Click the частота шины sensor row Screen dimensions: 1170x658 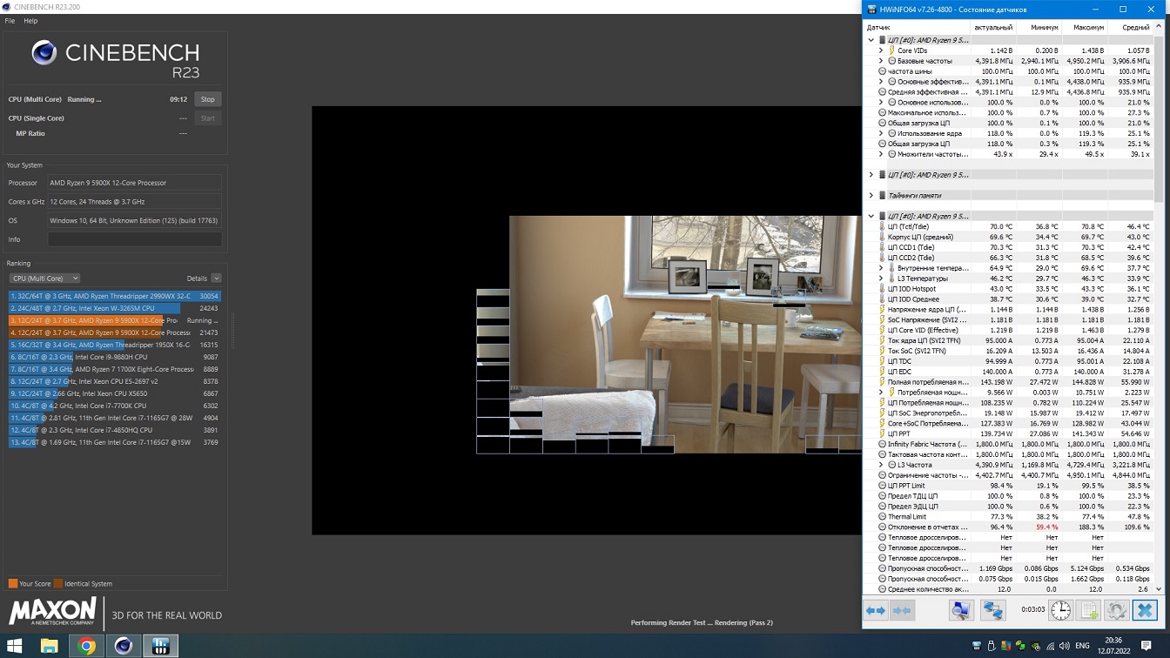(1009, 71)
